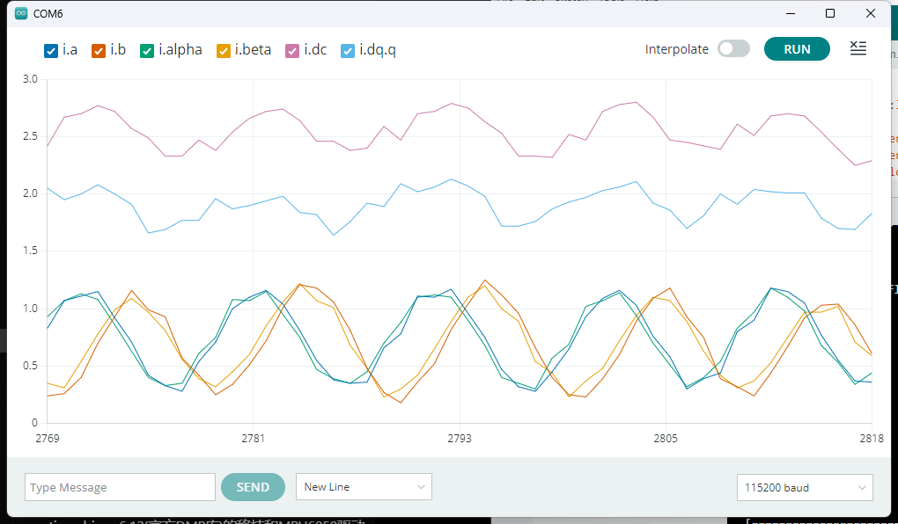Click the SEND button
Viewport: 898px width, 524px height.
point(253,487)
